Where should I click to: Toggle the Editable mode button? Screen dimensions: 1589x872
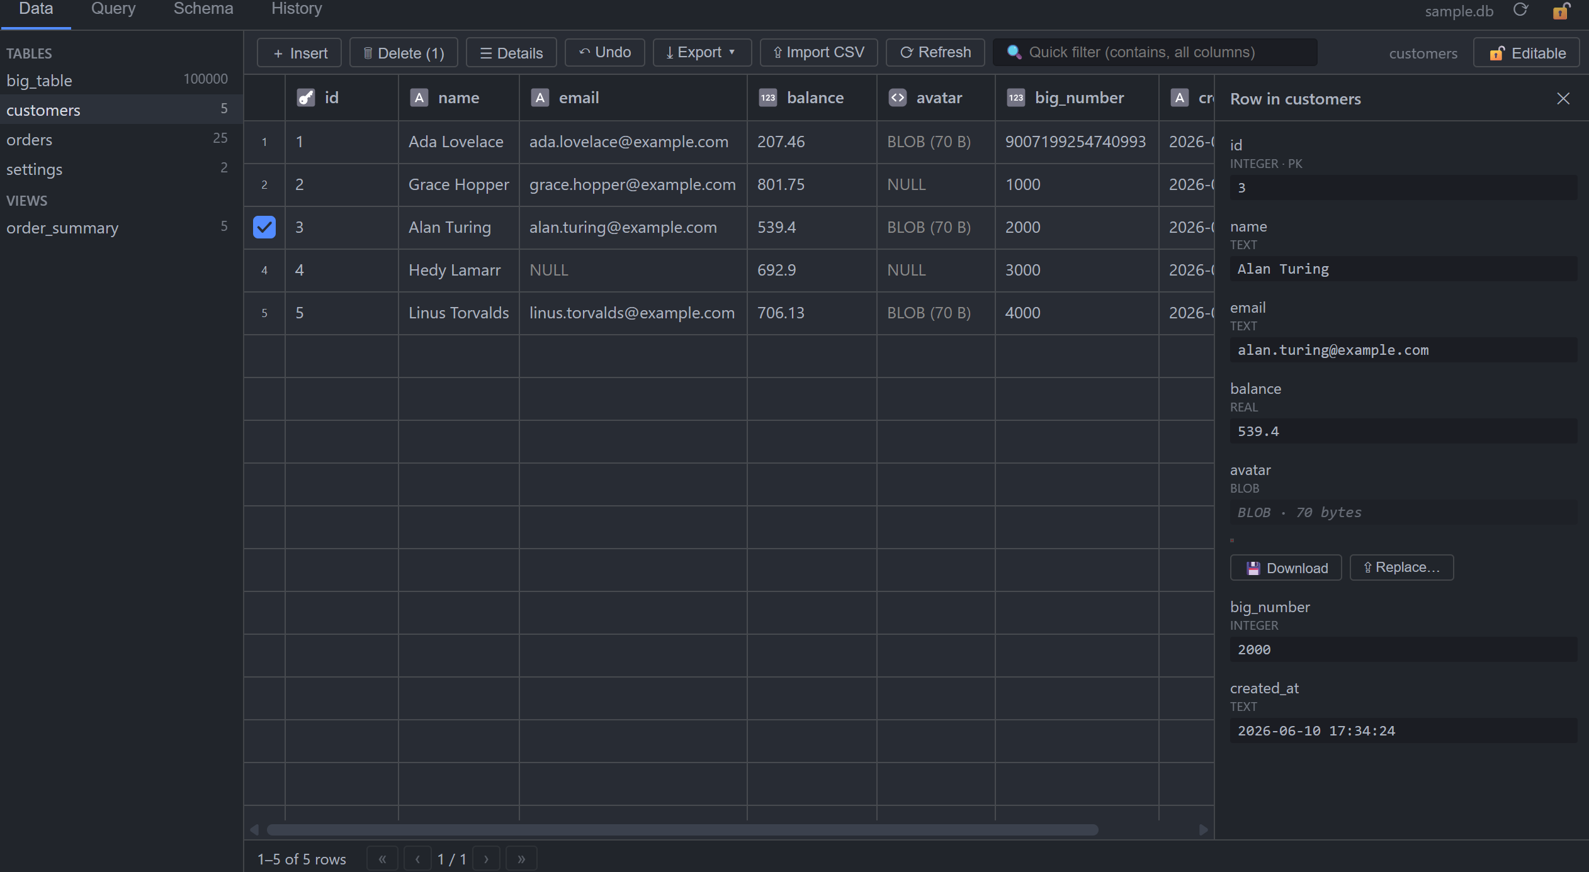click(1527, 53)
